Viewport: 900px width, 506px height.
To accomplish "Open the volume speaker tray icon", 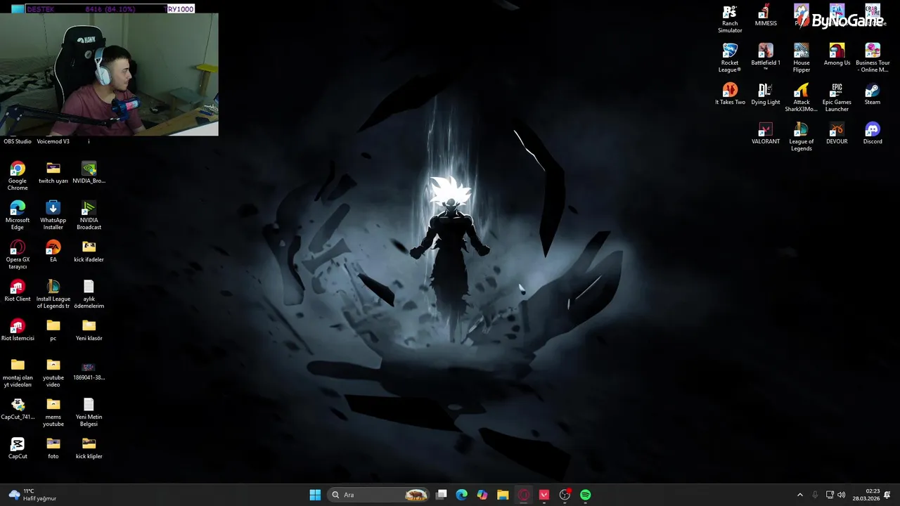I will pos(842,495).
